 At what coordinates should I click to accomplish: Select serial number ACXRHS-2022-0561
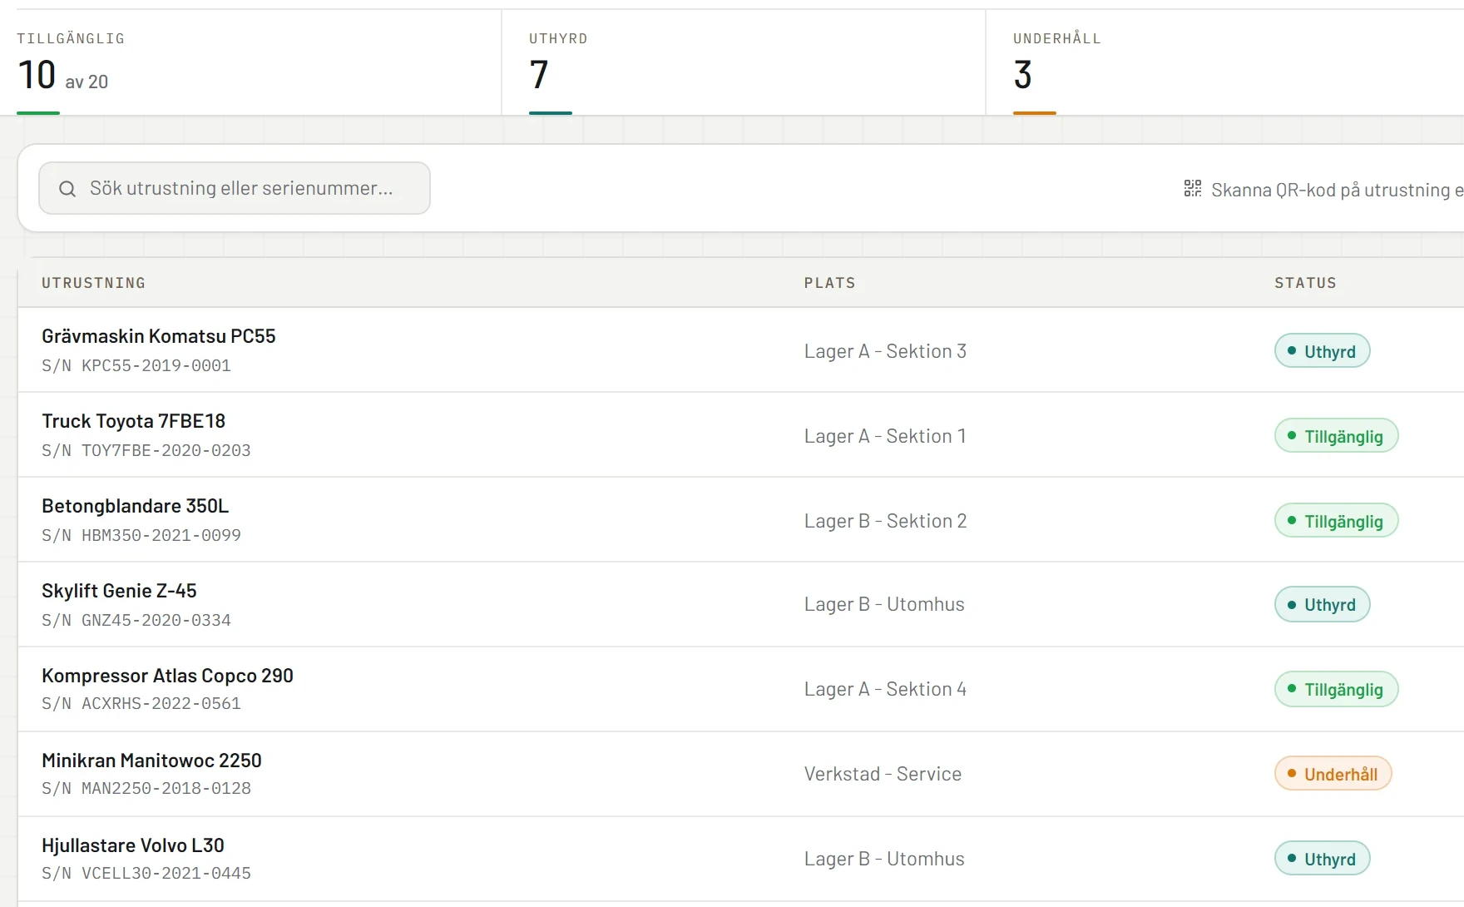[161, 703]
